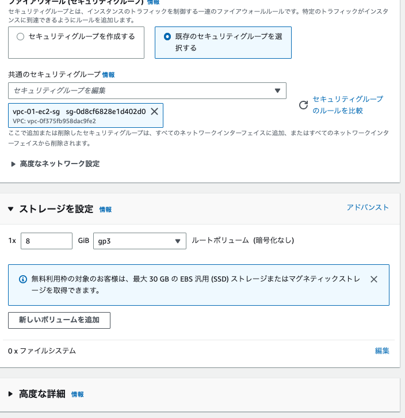Click the refresh security groups icon
This screenshot has width=405, height=418.
point(303,105)
